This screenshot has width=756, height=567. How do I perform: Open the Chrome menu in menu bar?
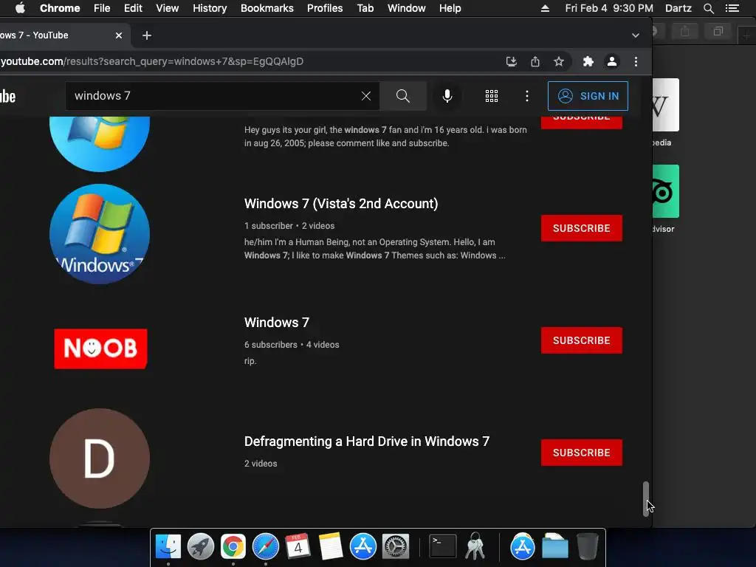(x=60, y=8)
